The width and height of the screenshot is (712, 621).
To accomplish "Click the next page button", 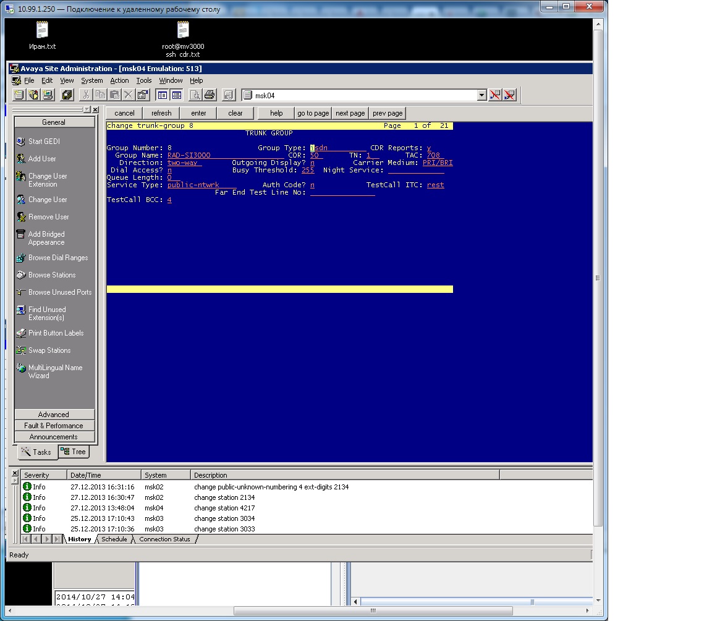I will (x=350, y=113).
